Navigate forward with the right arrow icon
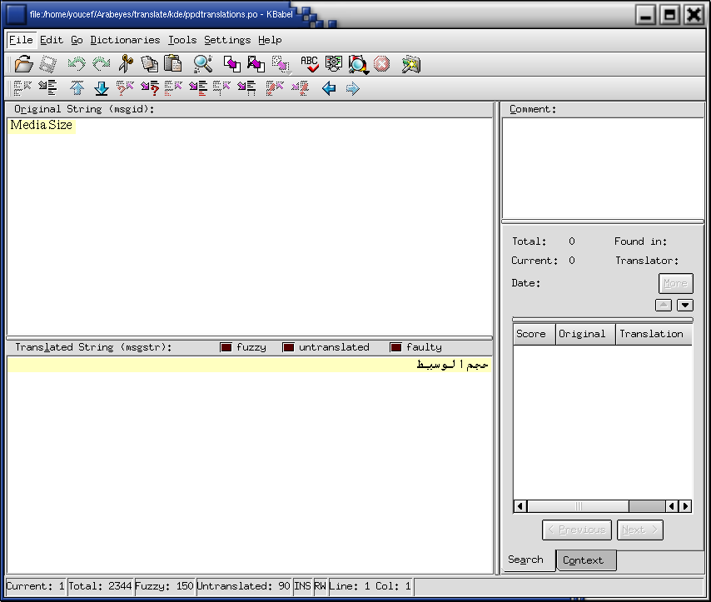Viewport: 711px width, 602px height. click(x=352, y=87)
